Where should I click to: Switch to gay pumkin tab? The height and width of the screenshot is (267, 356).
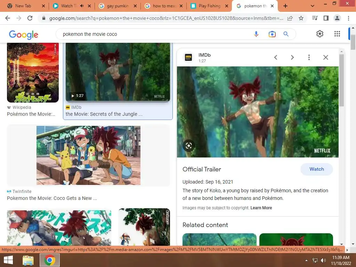[x=118, y=6]
